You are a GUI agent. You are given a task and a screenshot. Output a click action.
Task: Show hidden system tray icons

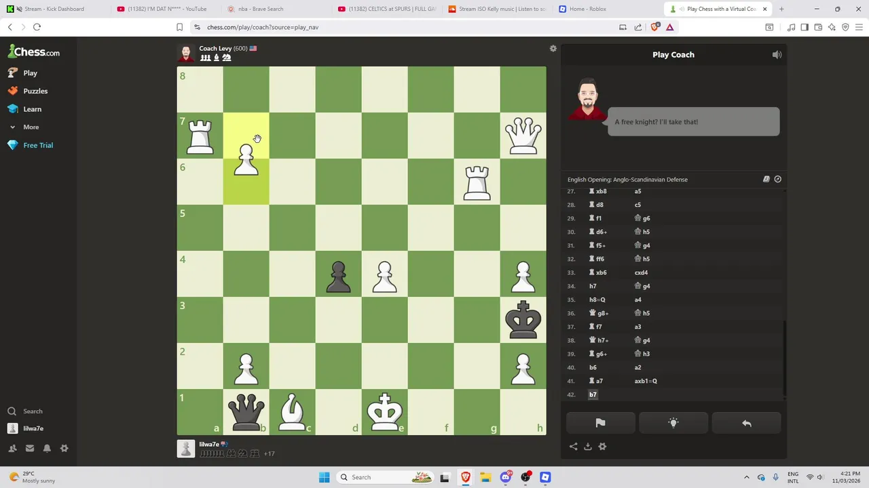click(x=747, y=477)
